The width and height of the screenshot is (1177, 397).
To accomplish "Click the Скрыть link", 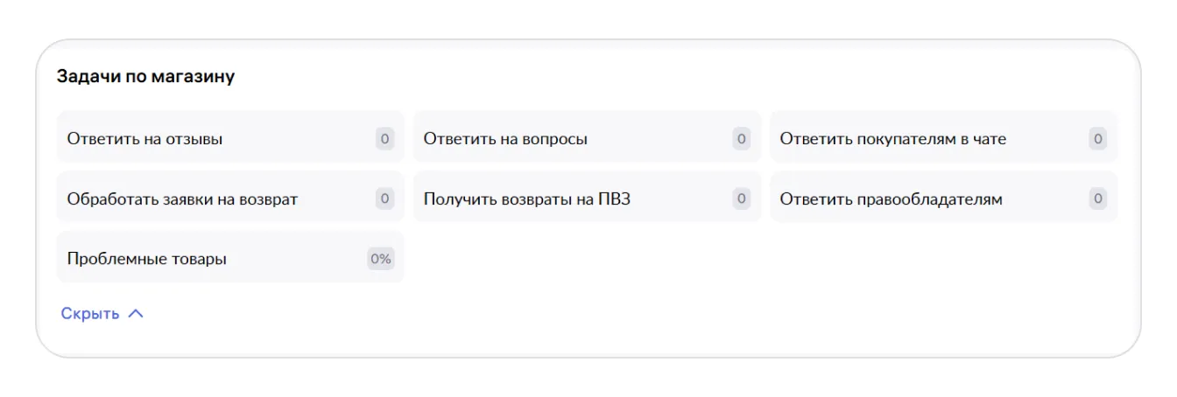I will tap(90, 314).
